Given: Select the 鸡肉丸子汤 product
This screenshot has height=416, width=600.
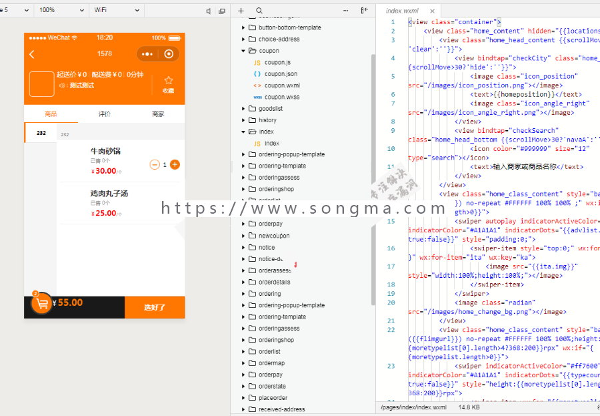Looking at the screenshot, I should [109, 194].
